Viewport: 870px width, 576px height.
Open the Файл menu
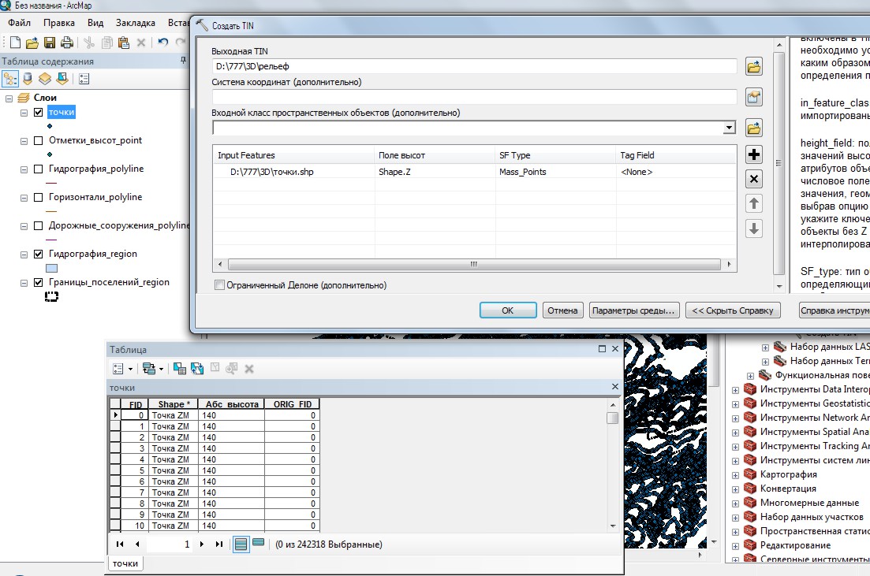pos(19,23)
